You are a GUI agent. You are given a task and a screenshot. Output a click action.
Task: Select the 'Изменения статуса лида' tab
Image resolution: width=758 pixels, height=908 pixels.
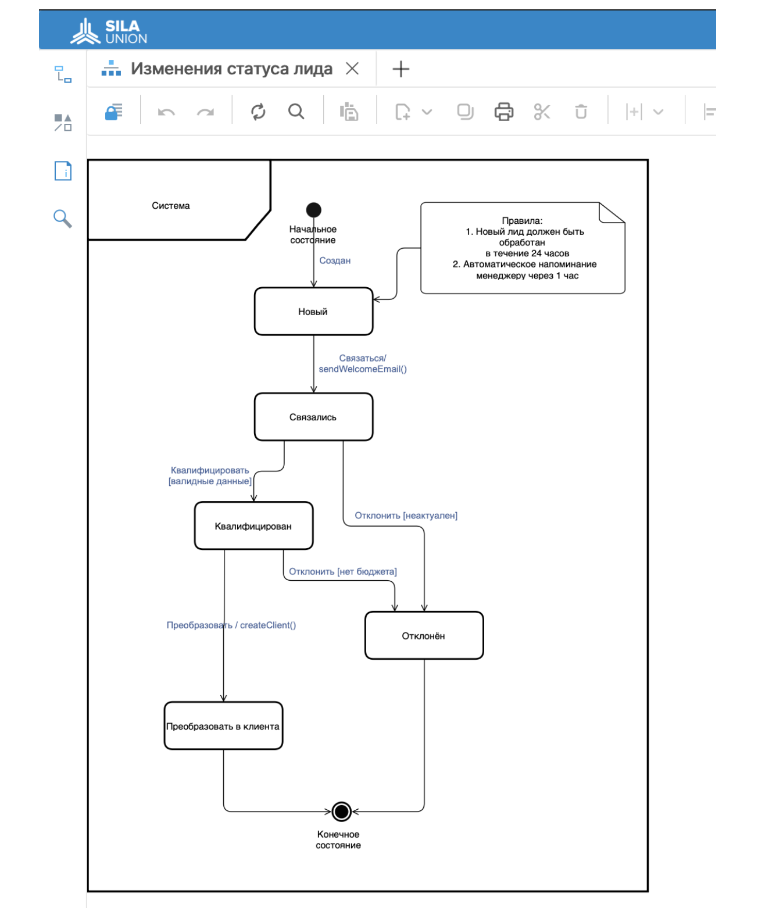tap(231, 69)
